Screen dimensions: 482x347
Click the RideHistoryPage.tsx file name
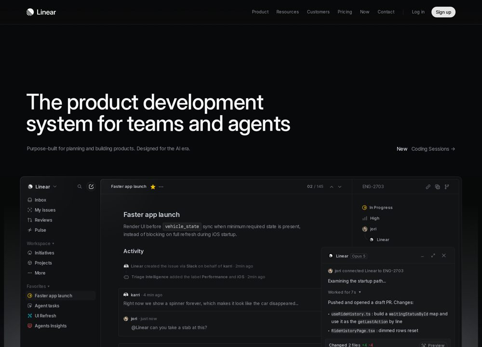tap(353, 331)
